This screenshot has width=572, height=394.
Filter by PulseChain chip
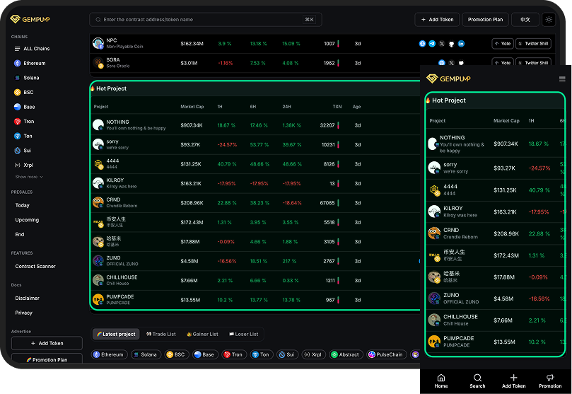[x=386, y=354]
